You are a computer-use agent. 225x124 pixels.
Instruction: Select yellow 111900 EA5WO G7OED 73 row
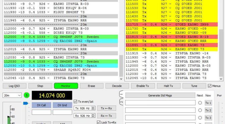pos(172,49)
